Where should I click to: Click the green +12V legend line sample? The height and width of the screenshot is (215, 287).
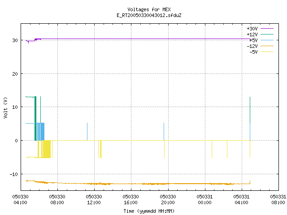pos(267,34)
